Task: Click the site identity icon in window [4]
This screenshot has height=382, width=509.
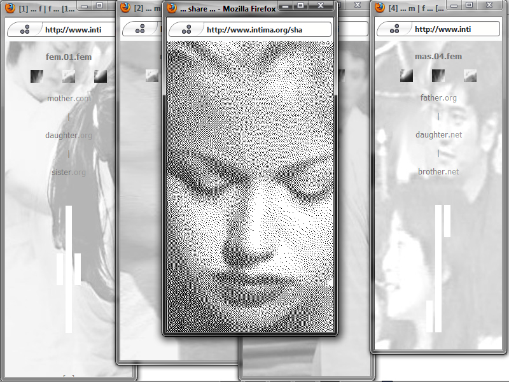Action: pos(394,29)
